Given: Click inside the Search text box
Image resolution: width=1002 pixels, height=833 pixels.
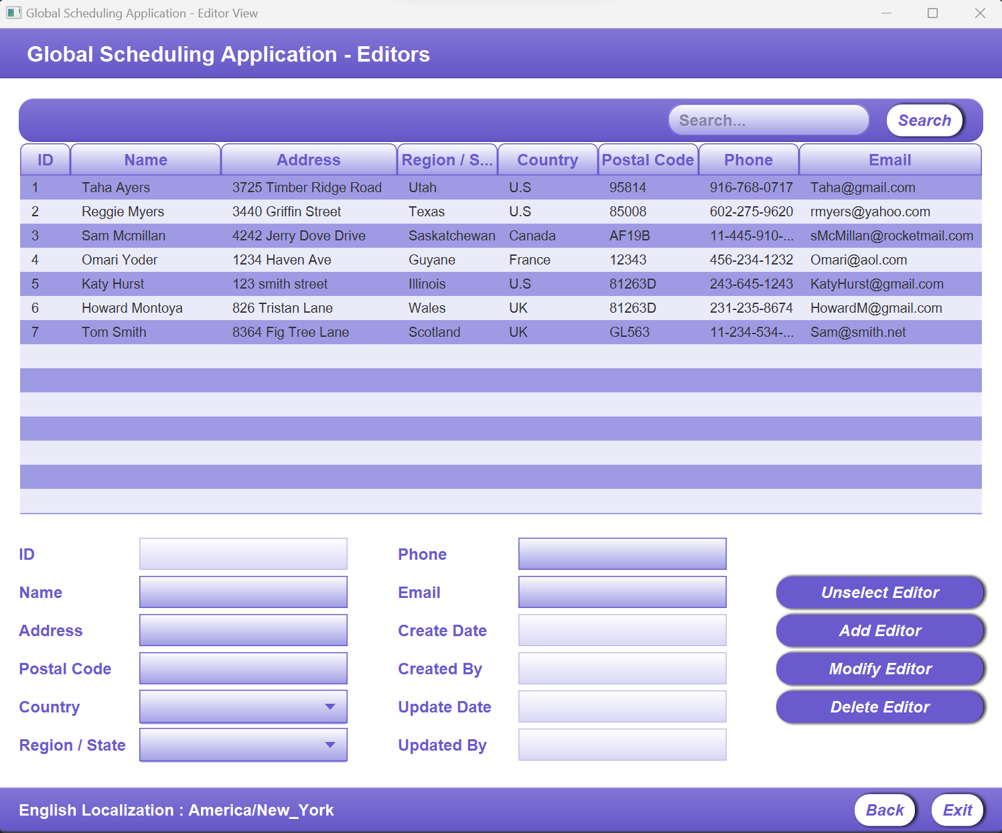Looking at the screenshot, I should tap(768, 120).
